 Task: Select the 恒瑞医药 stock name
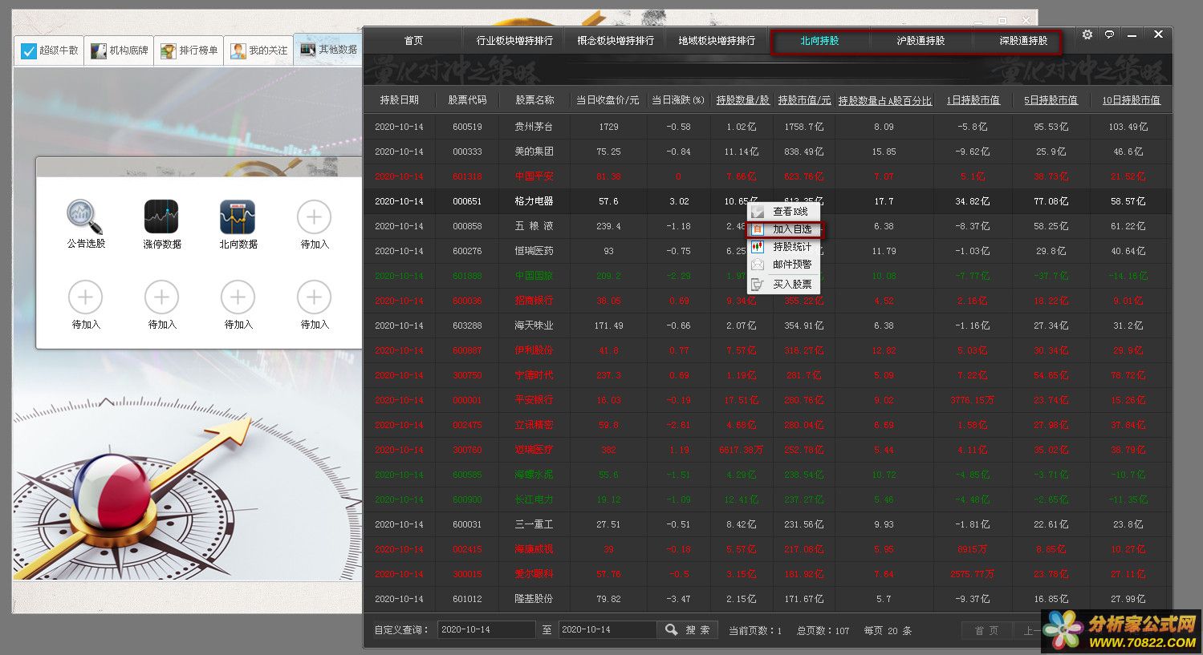click(x=534, y=251)
